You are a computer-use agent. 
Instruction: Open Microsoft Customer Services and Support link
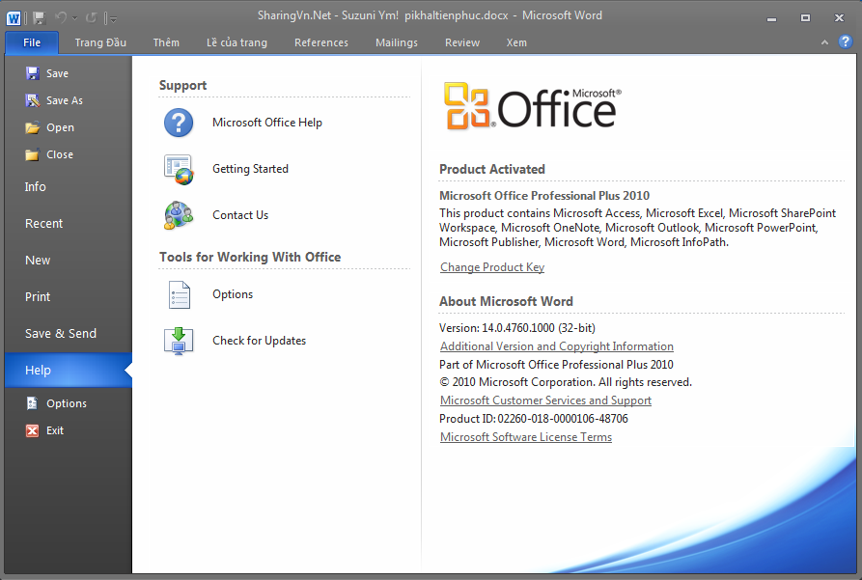(545, 400)
